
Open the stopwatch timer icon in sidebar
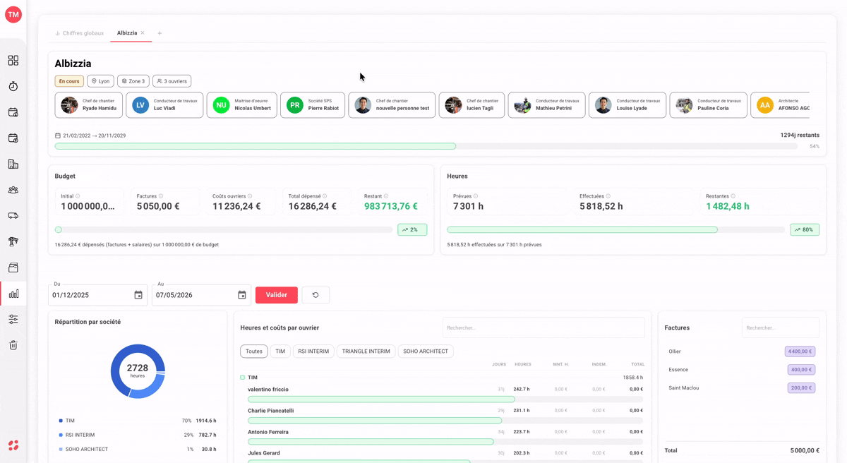13,86
